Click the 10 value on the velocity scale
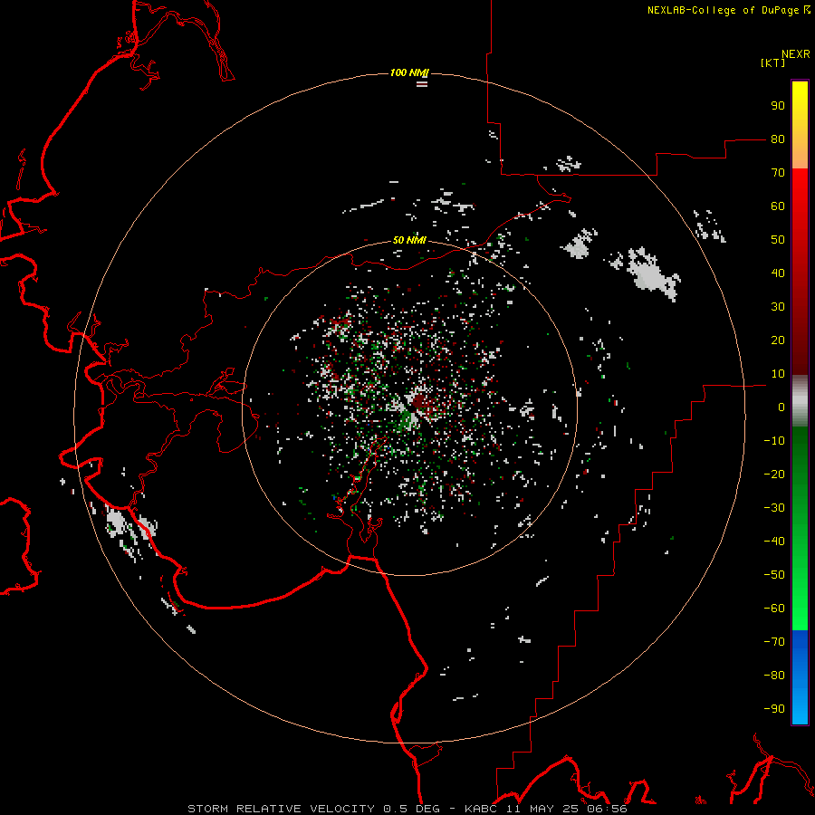815x815 pixels. tap(778, 374)
